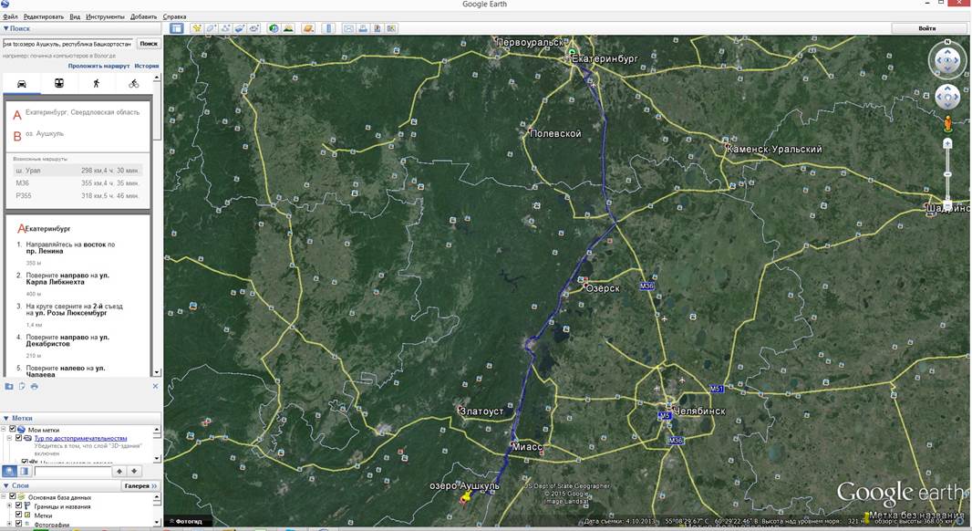The image size is (972, 531).
Task: Expand the Границы и названия tree node
Action: tap(10, 506)
